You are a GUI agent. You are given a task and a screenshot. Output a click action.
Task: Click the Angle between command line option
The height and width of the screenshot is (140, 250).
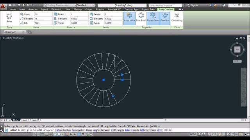click(102, 130)
